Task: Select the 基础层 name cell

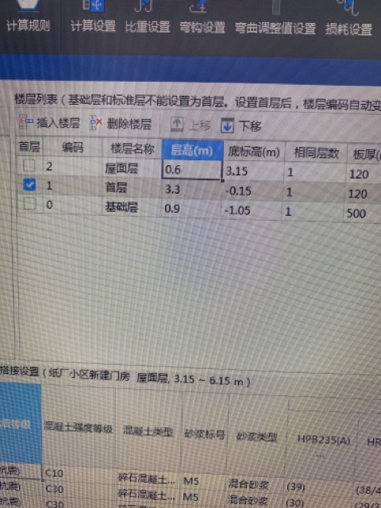Action: 132,206
